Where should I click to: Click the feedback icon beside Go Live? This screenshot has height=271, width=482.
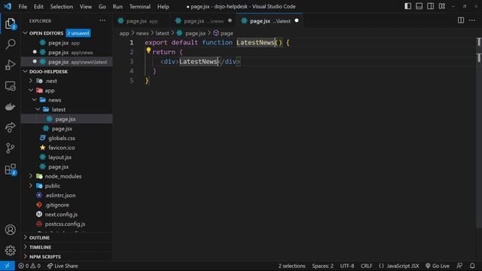coord(459,266)
